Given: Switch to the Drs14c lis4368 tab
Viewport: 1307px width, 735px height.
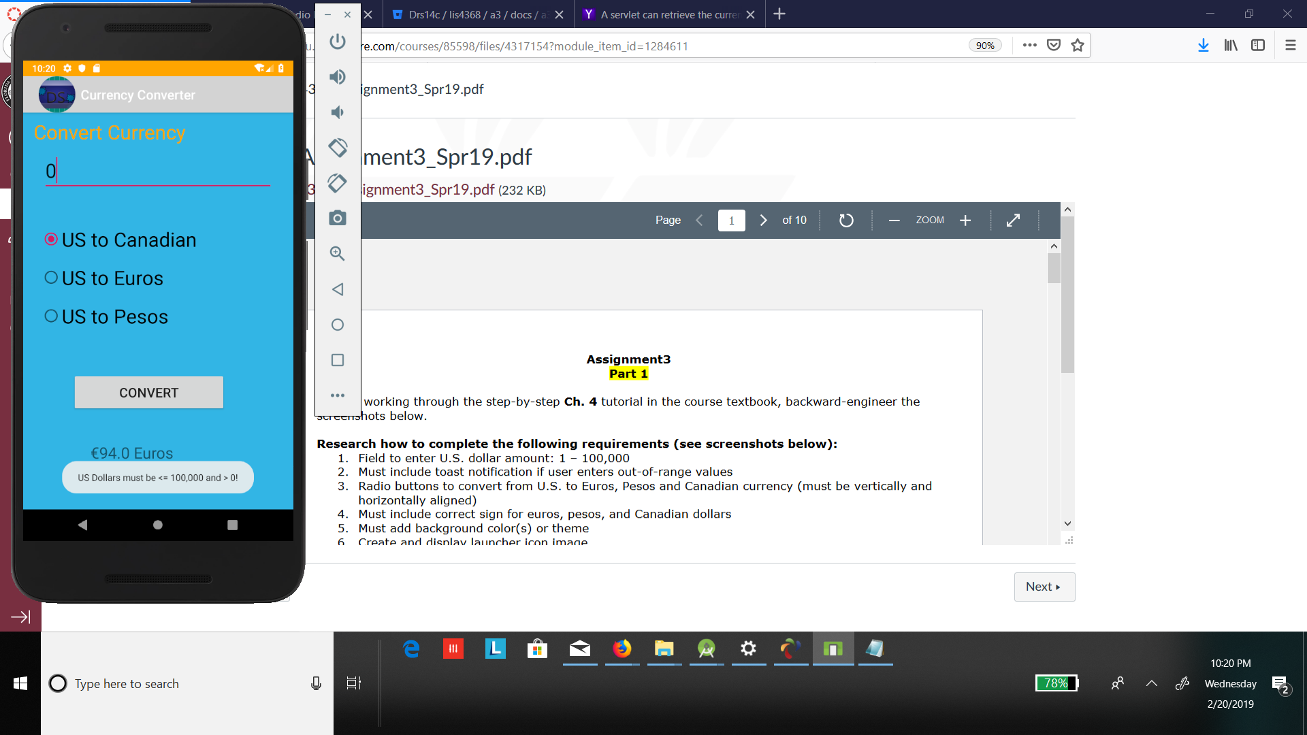Looking at the screenshot, I should [477, 14].
